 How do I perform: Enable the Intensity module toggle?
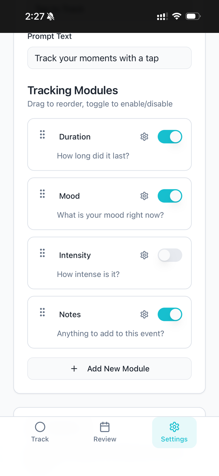170,255
